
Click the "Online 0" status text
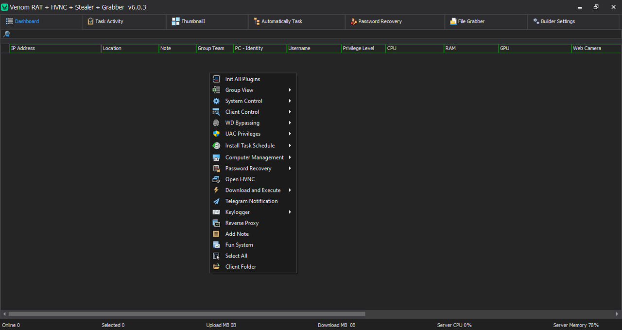(11, 325)
